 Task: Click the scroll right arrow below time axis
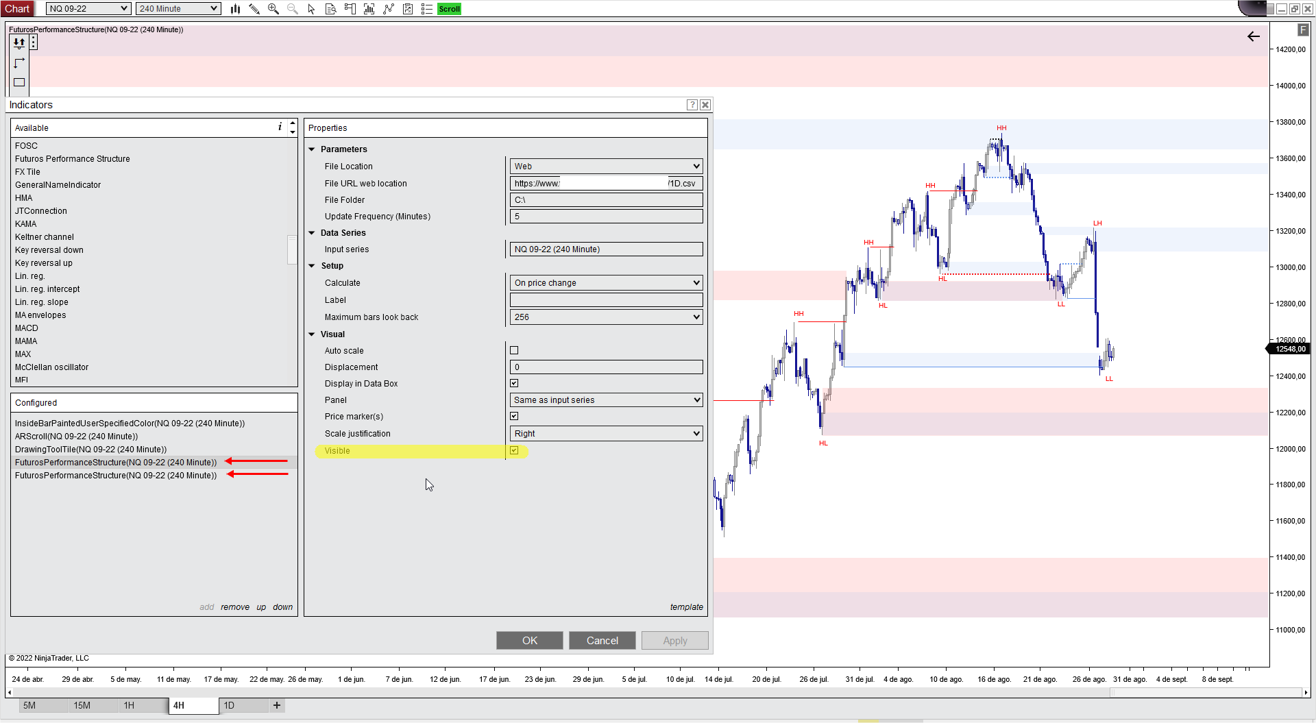click(x=1306, y=693)
